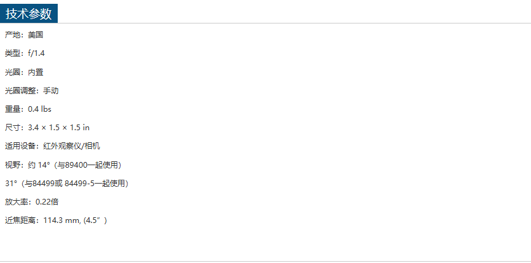Click the 0.22倍 magnification value

pos(47,202)
